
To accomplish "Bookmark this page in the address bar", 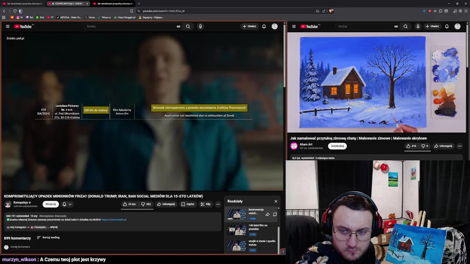I will [131, 11].
